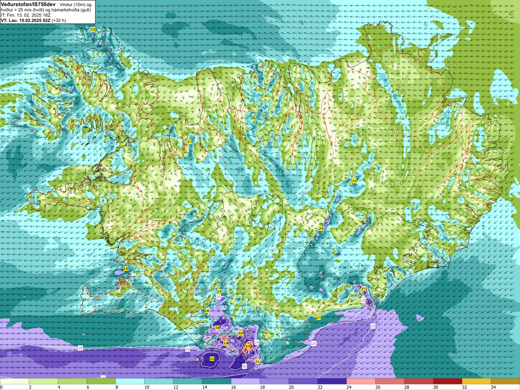The image size is (520, 390).
Task: Choose the 14–16 m/s dark teal legend swatch
Action: tap(217, 381)
